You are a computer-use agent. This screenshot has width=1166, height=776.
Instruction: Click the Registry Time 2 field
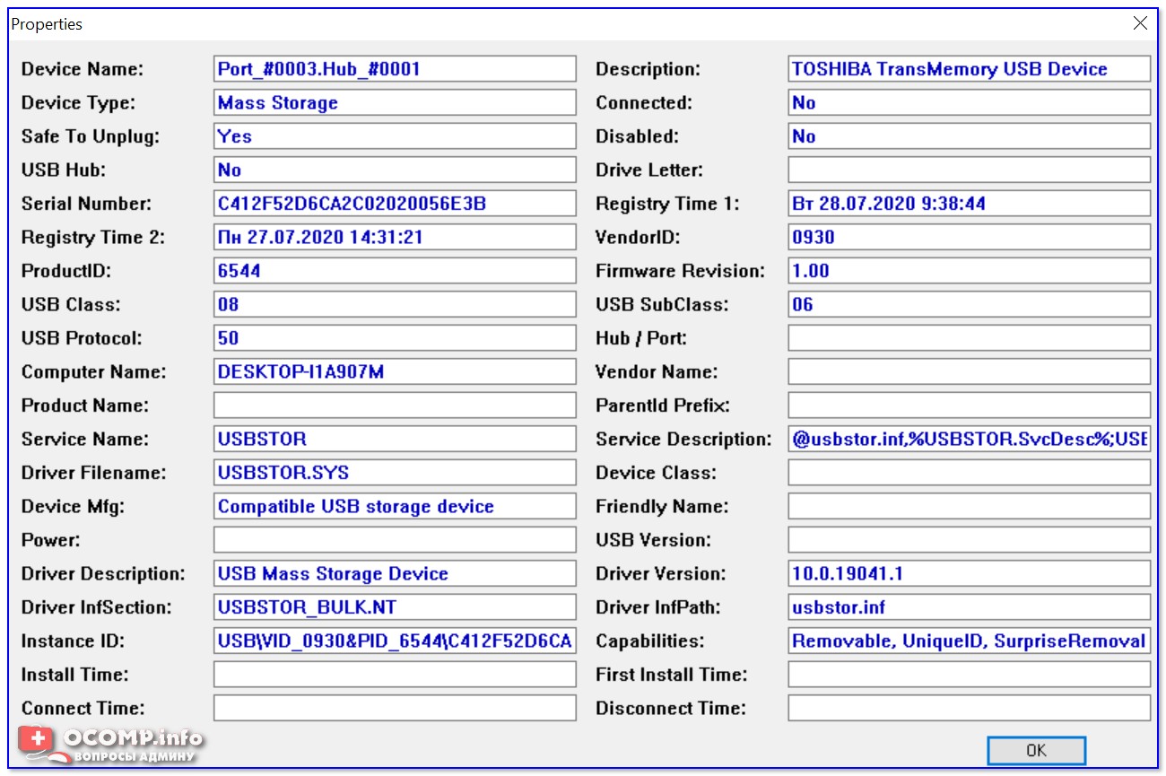tap(395, 238)
